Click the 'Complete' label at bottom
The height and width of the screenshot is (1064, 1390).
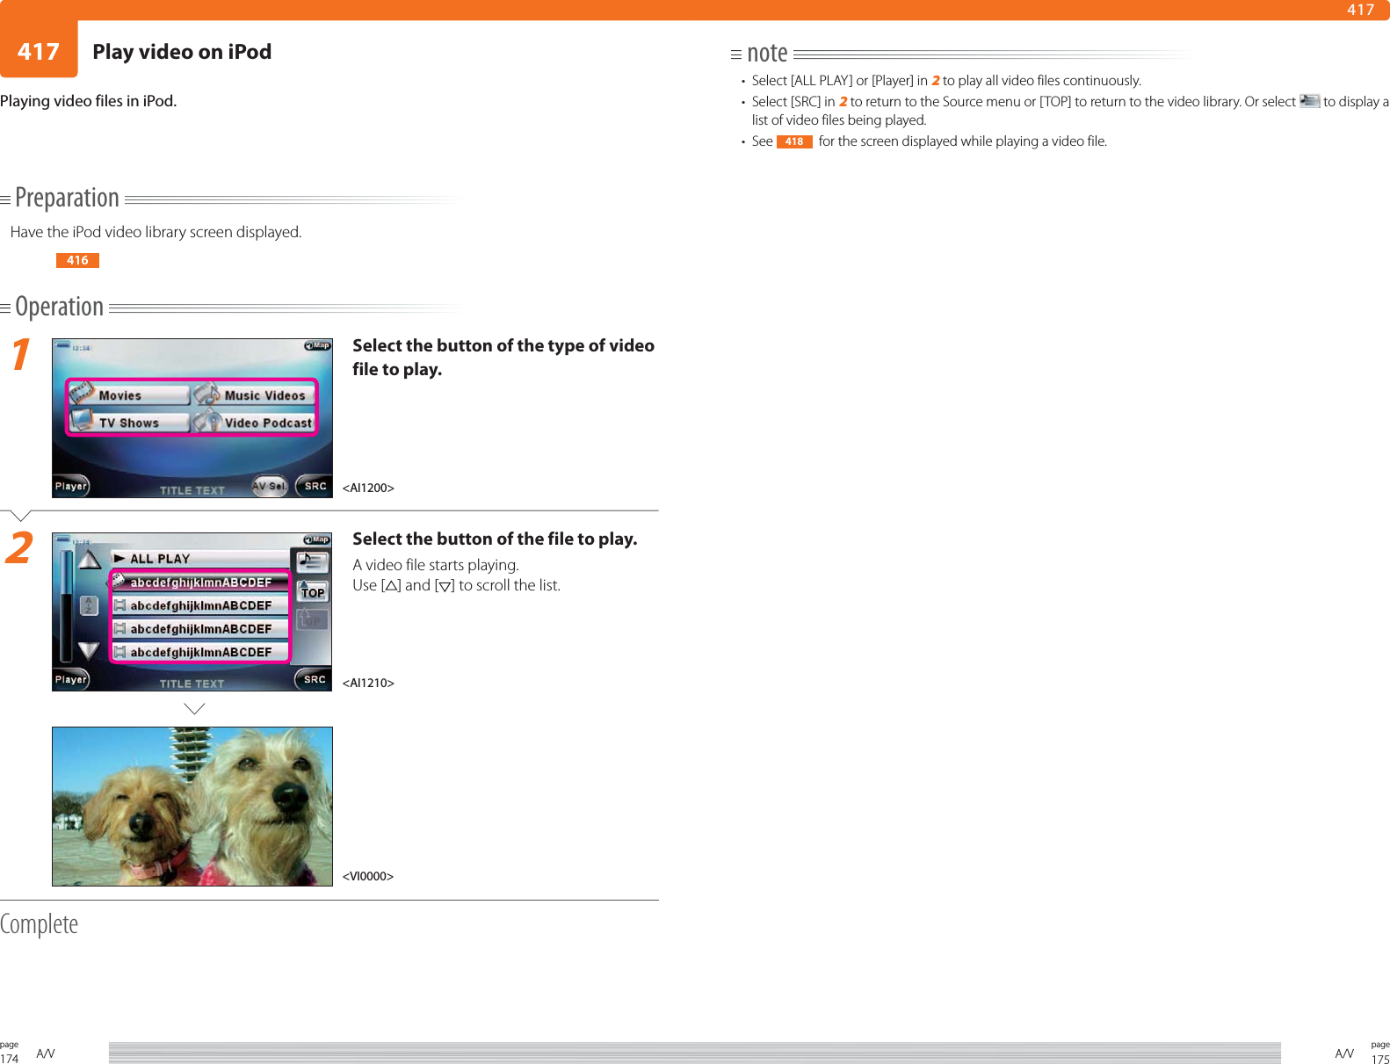(39, 923)
